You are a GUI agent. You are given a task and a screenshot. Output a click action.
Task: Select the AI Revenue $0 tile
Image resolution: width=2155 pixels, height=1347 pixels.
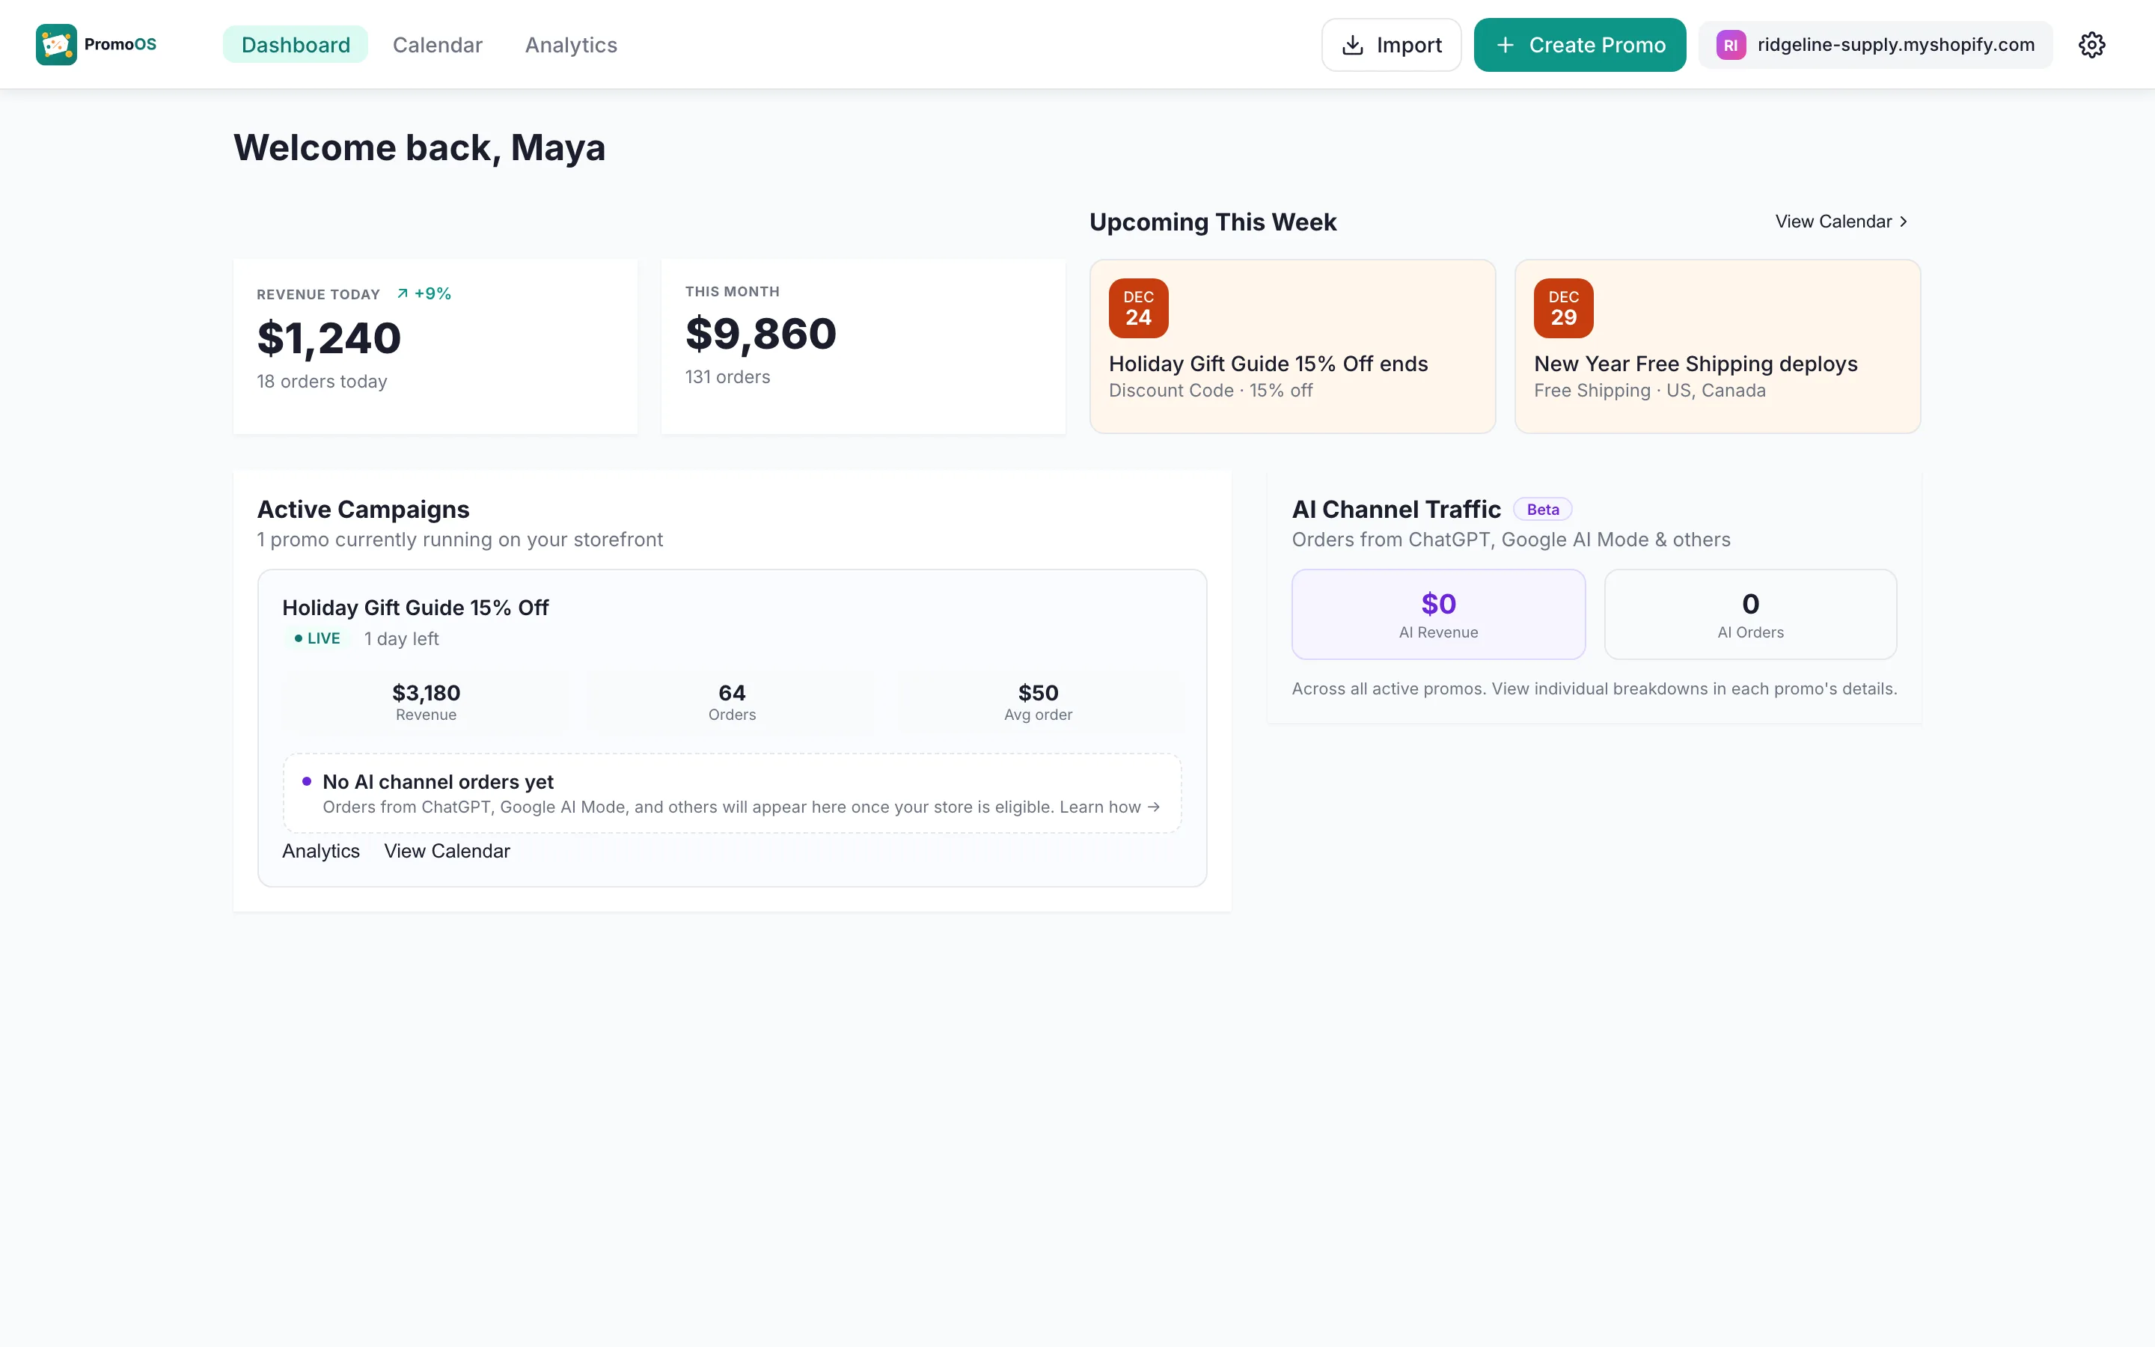point(1438,614)
